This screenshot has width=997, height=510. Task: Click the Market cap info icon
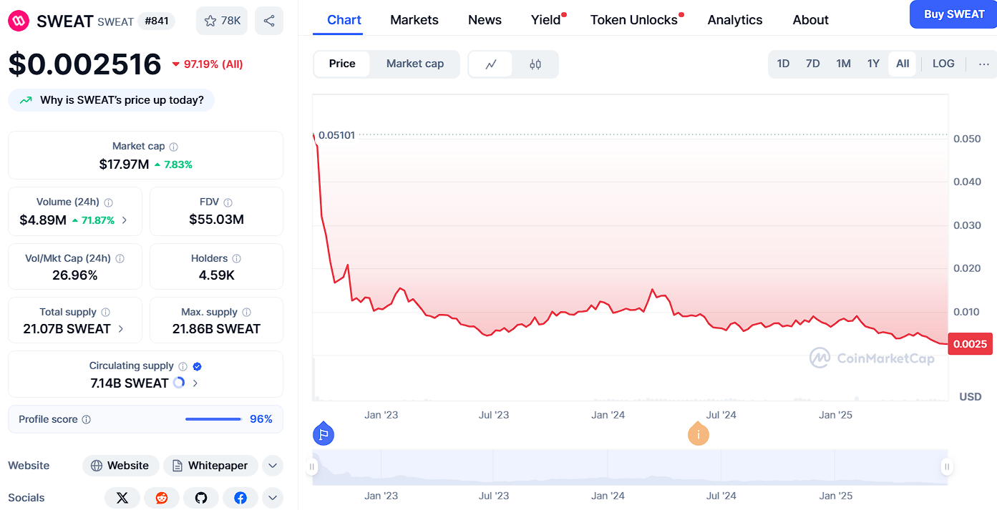(x=174, y=147)
